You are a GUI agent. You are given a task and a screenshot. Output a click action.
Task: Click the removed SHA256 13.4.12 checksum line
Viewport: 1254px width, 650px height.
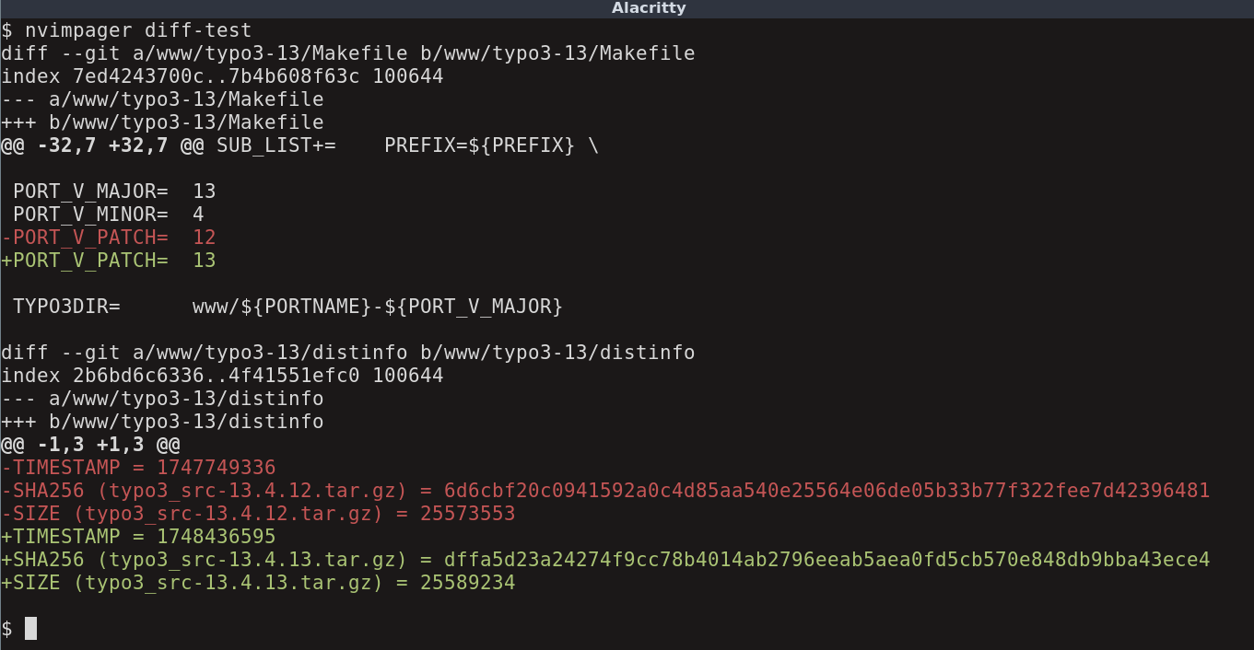point(605,491)
